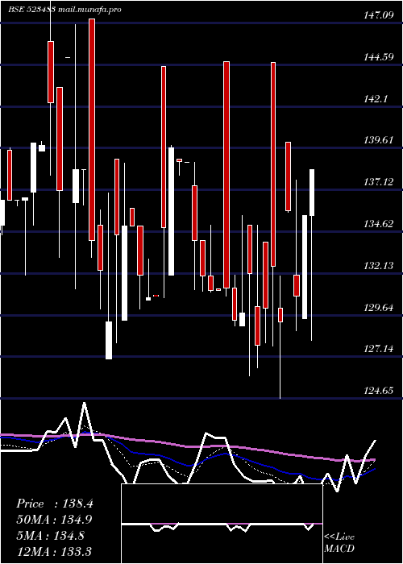Click the 124.65 price axis label
The width and height of the screenshot is (403, 564).
[379, 390]
